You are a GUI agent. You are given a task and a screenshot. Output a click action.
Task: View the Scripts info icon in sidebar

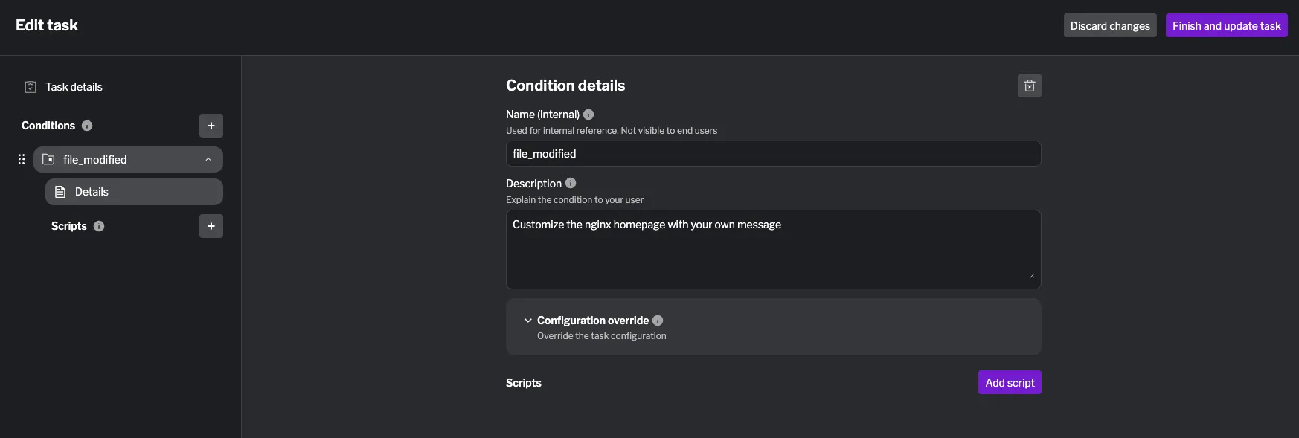[x=99, y=226]
